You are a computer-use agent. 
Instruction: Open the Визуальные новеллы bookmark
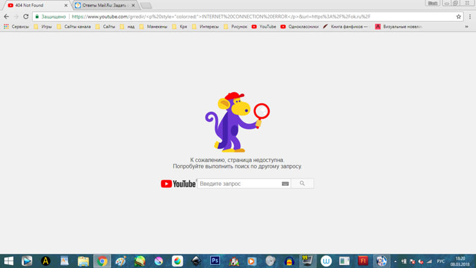399,27
